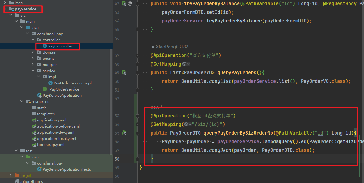The width and height of the screenshot is (364, 183).
Task: Toggle code folding for tryPayOrderByBalance method
Action: (137, 4)
